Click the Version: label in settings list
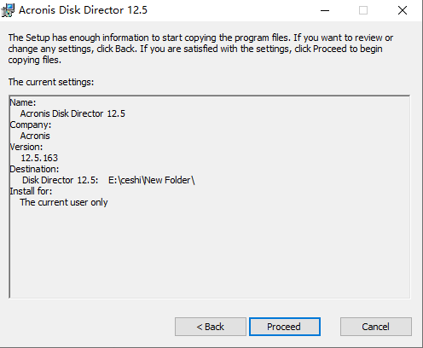 (26, 147)
